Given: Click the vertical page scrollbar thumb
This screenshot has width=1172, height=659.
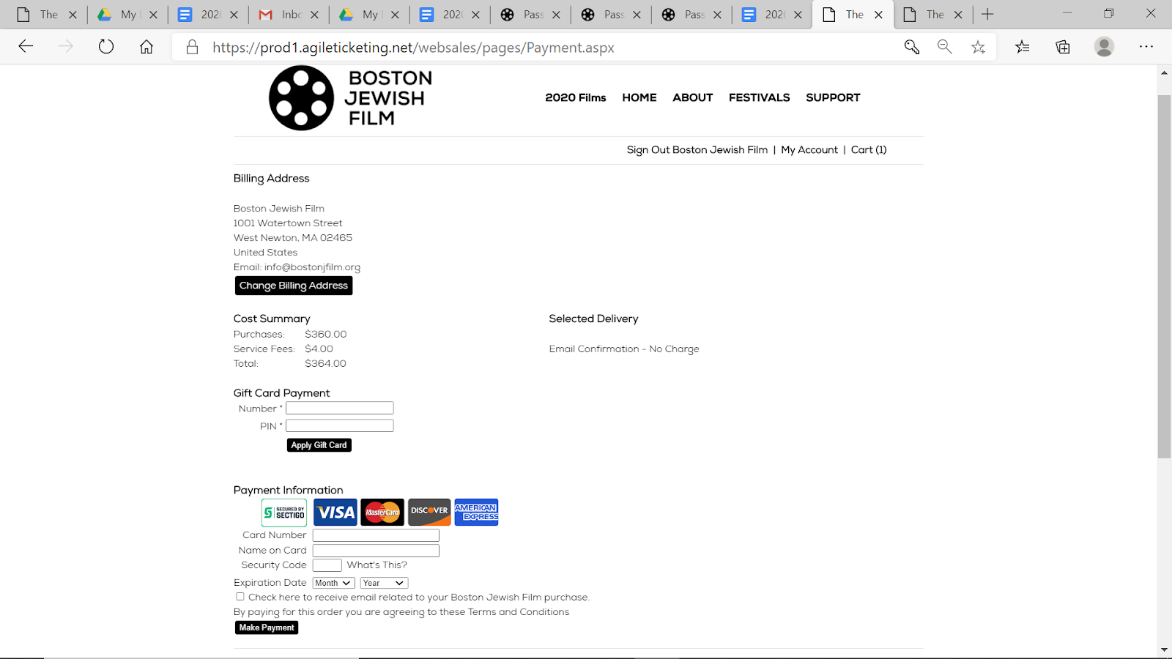Looking at the screenshot, I should 1164,277.
